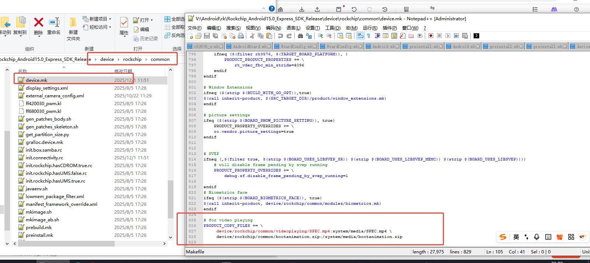This screenshot has height=263, width=590.
Task: Switch to the AndroidBoard.mk tab
Action: (x=248, y=46)
